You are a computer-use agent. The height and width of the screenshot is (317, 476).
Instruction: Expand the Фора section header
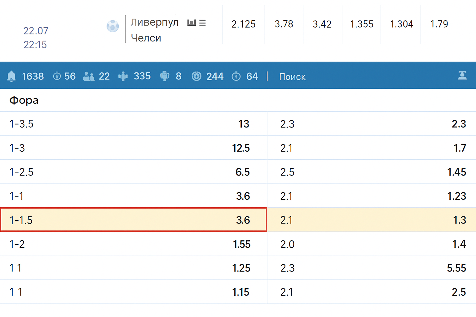(24, 100)
